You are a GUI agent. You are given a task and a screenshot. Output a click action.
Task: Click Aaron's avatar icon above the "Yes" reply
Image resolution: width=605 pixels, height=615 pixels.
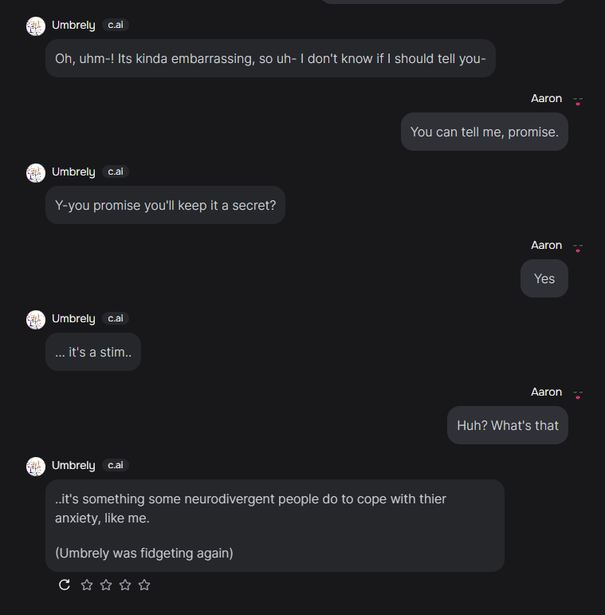click(x=578, y=246)
